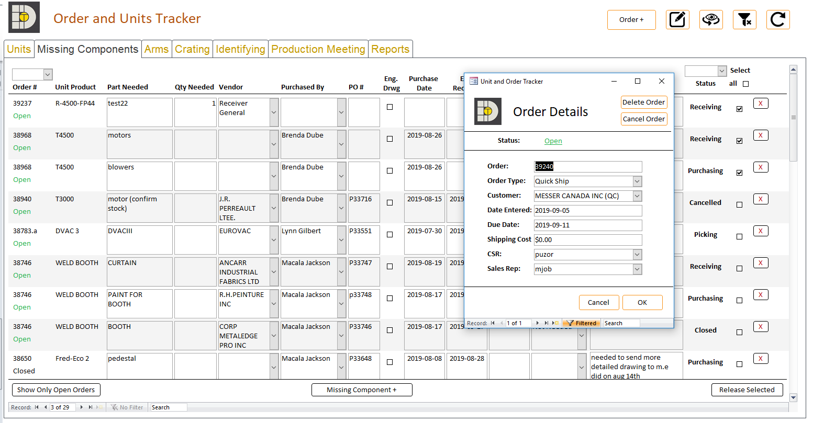The image size is (813, 423).
Task: Switch to the Identifying tab
Action: (240, 49)
